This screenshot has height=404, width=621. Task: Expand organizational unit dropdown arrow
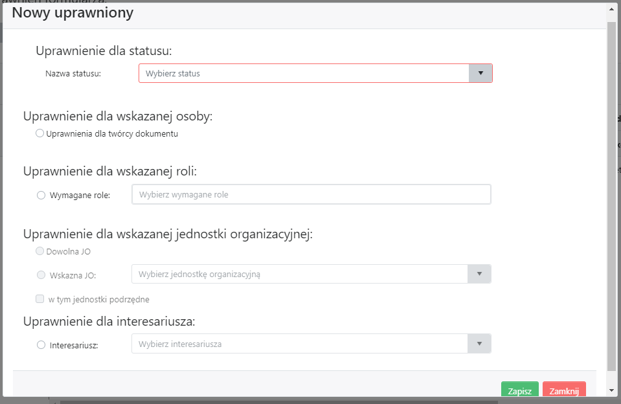click(x=479, y=274)
